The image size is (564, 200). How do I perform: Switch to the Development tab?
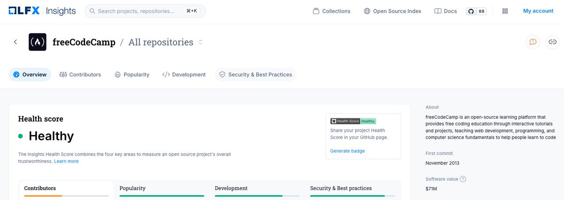tap(184, 75)
